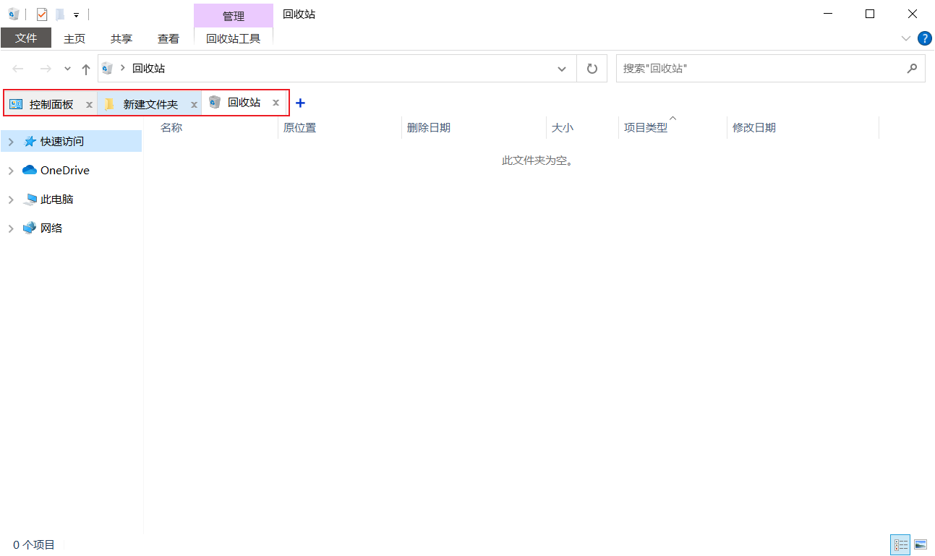Click the Recycle Bin icon in title bar
This screenshot has width=935, height=556.
pyautogui.click(x=14, y=14)
